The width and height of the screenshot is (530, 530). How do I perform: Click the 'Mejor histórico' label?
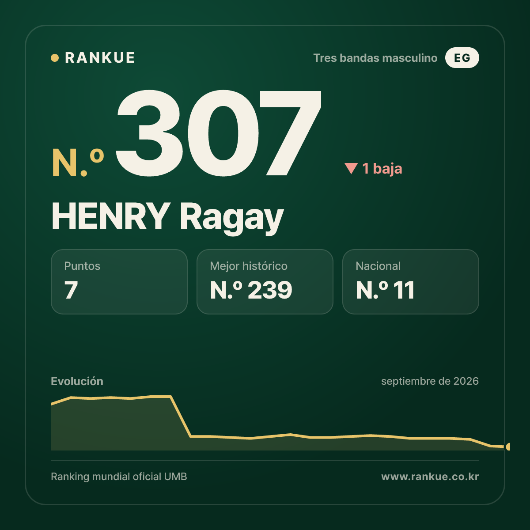coord(249,266)
